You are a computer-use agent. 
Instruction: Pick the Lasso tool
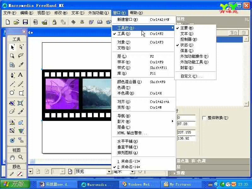pos(21,56)
